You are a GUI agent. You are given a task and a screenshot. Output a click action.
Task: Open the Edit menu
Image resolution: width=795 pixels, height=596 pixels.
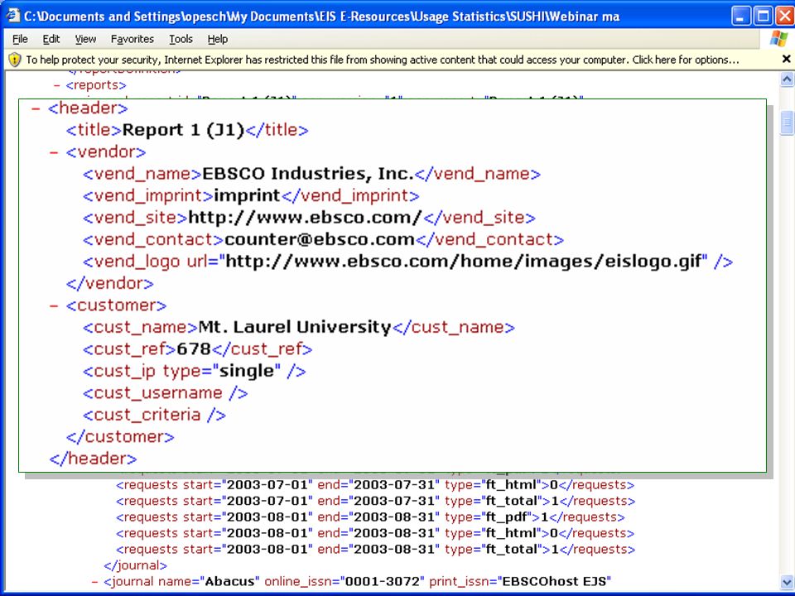pos(51,39)
